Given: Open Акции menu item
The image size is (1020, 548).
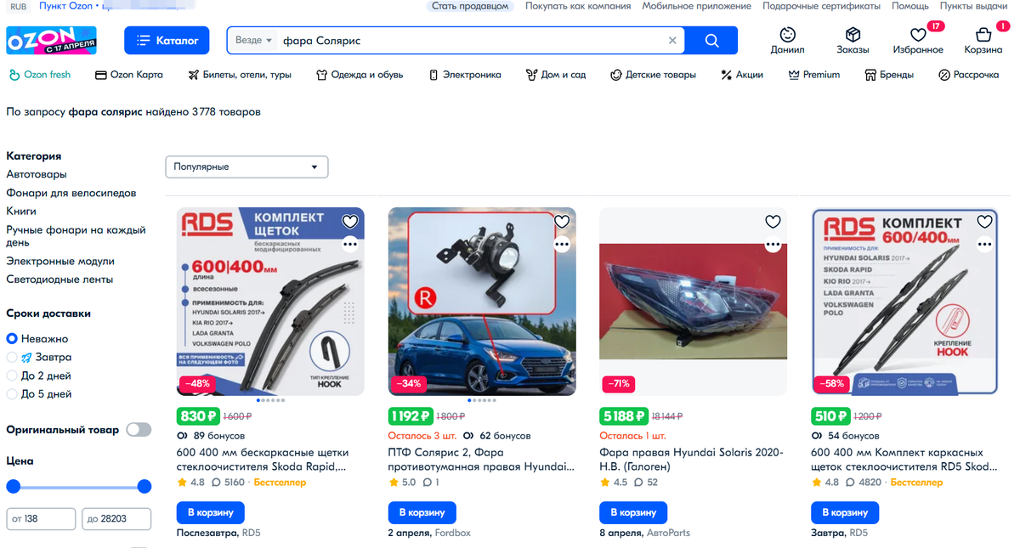Looking at the screenshot, I should tap(742, 75).
